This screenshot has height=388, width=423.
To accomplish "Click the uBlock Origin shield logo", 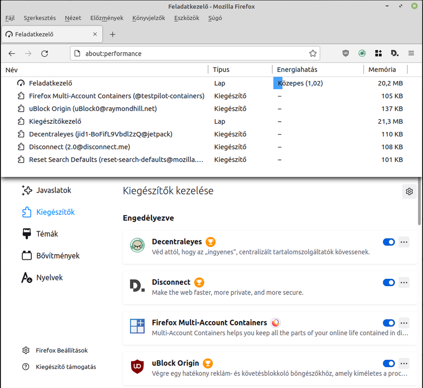I will [x=137, y=367].
